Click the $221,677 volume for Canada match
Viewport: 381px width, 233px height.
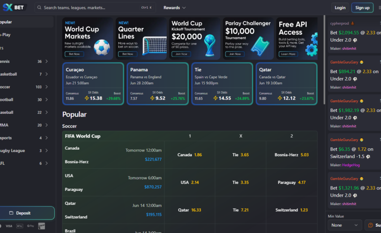tap(153, 160)
